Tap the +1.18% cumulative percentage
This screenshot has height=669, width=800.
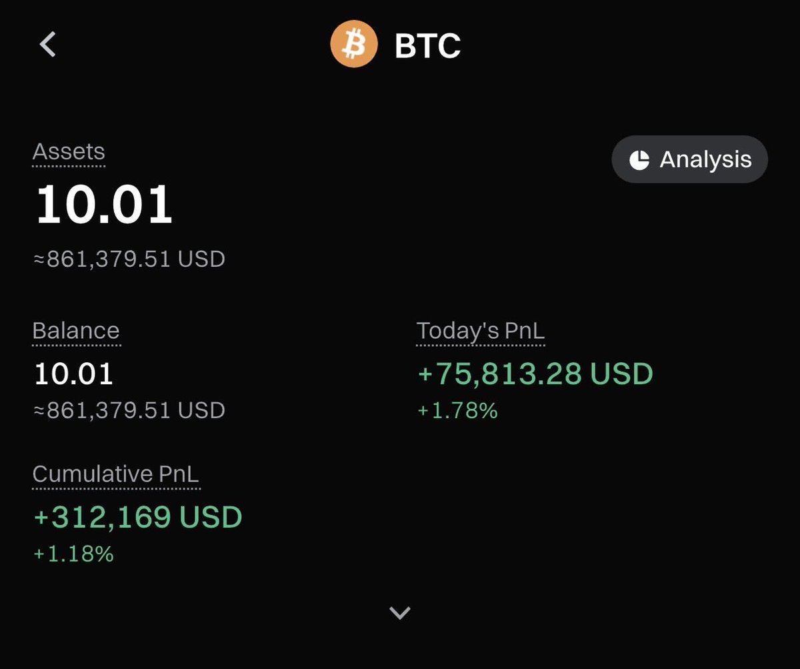(73, 554)
